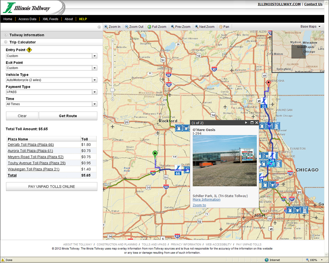Click the Get Route button

pyautogui.click(x=68, y=116)
